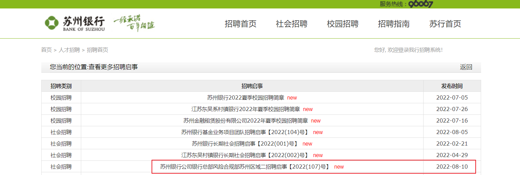520x175 pixels.
Task: Click the 发布时间 column header
Action: coord(452,86)
